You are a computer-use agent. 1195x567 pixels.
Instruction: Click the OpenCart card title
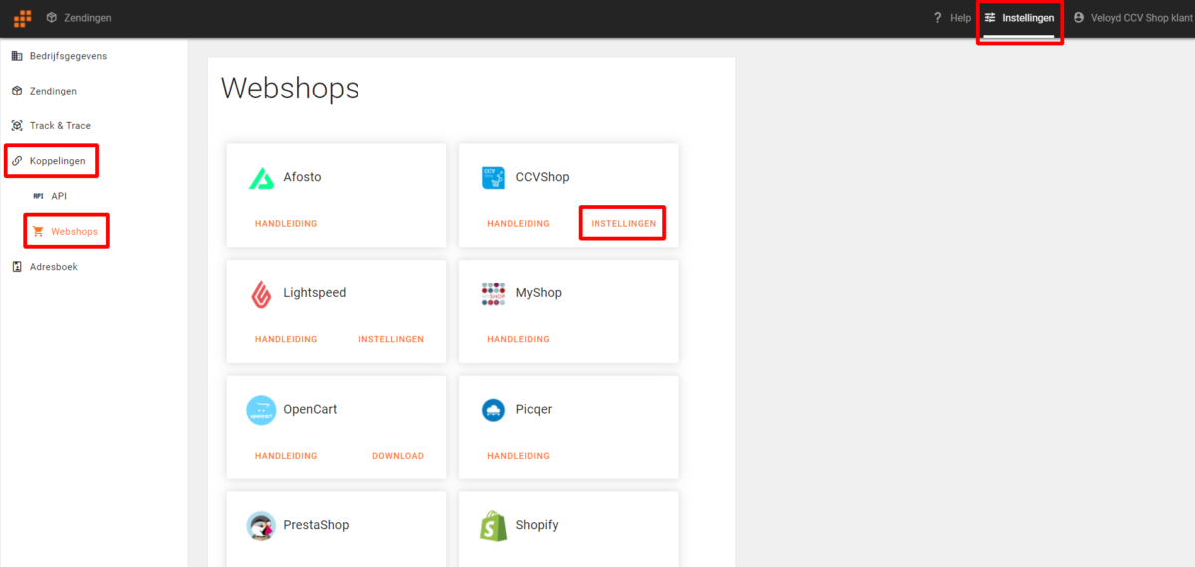coord(310,409)
